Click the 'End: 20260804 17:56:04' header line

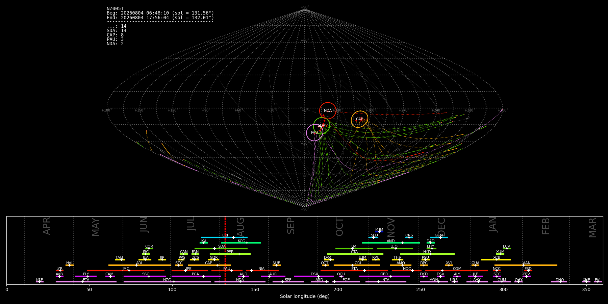point(160,18)
